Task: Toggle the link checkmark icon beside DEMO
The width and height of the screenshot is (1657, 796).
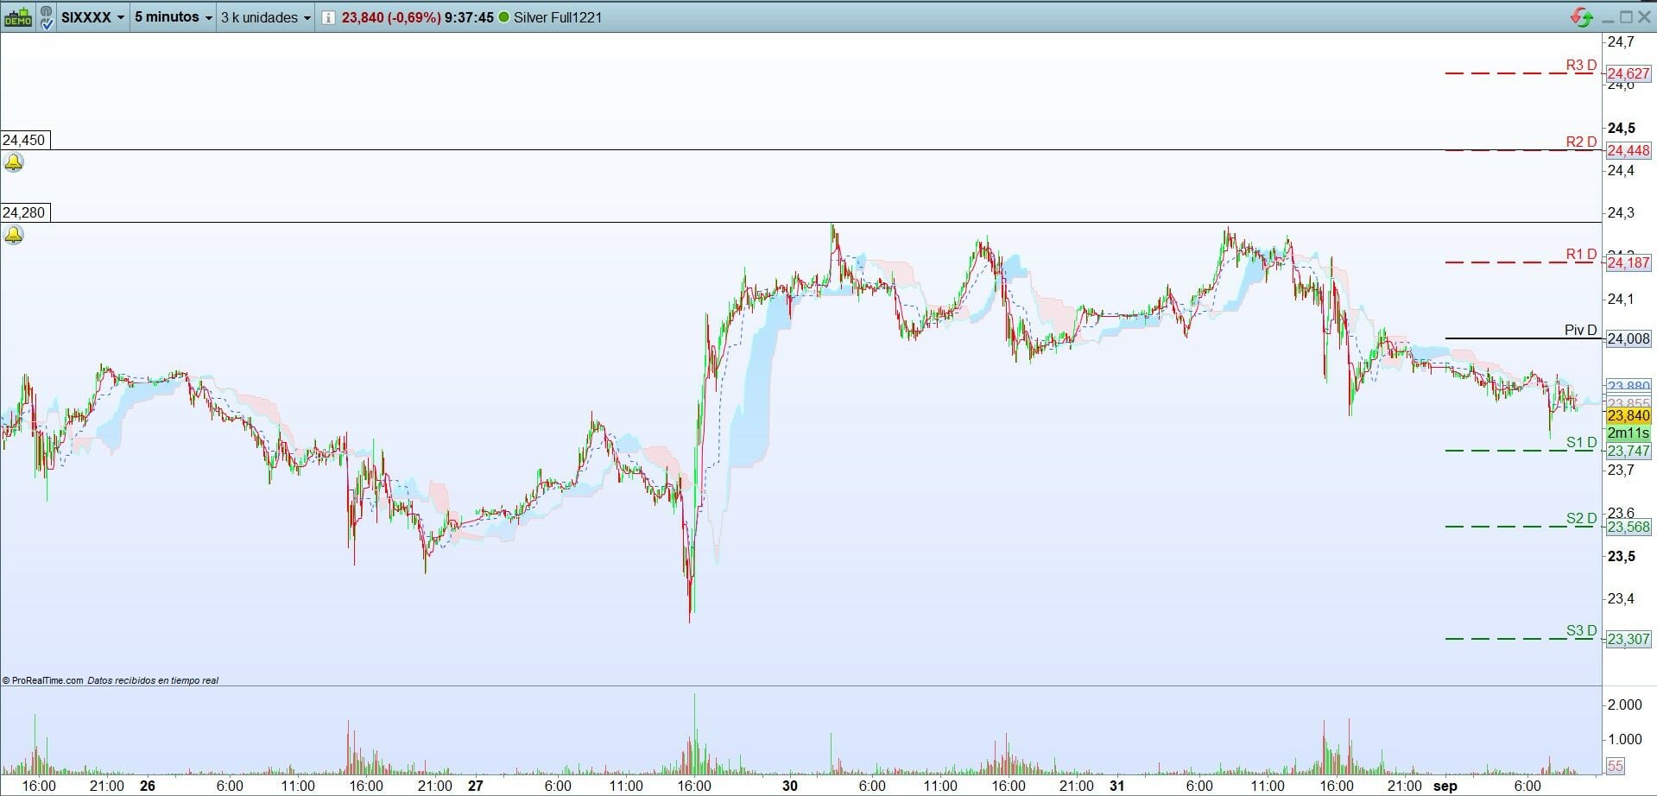Action: [x=46, y=17]
